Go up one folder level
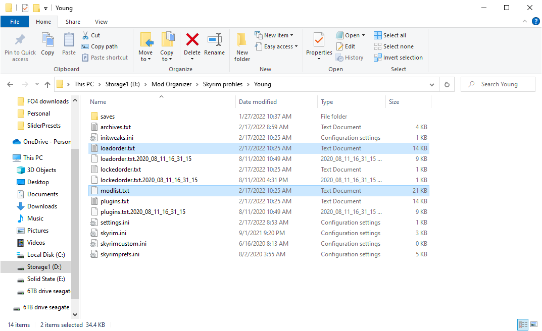Viewport: 542px width, 331px height. pos(47,84)
